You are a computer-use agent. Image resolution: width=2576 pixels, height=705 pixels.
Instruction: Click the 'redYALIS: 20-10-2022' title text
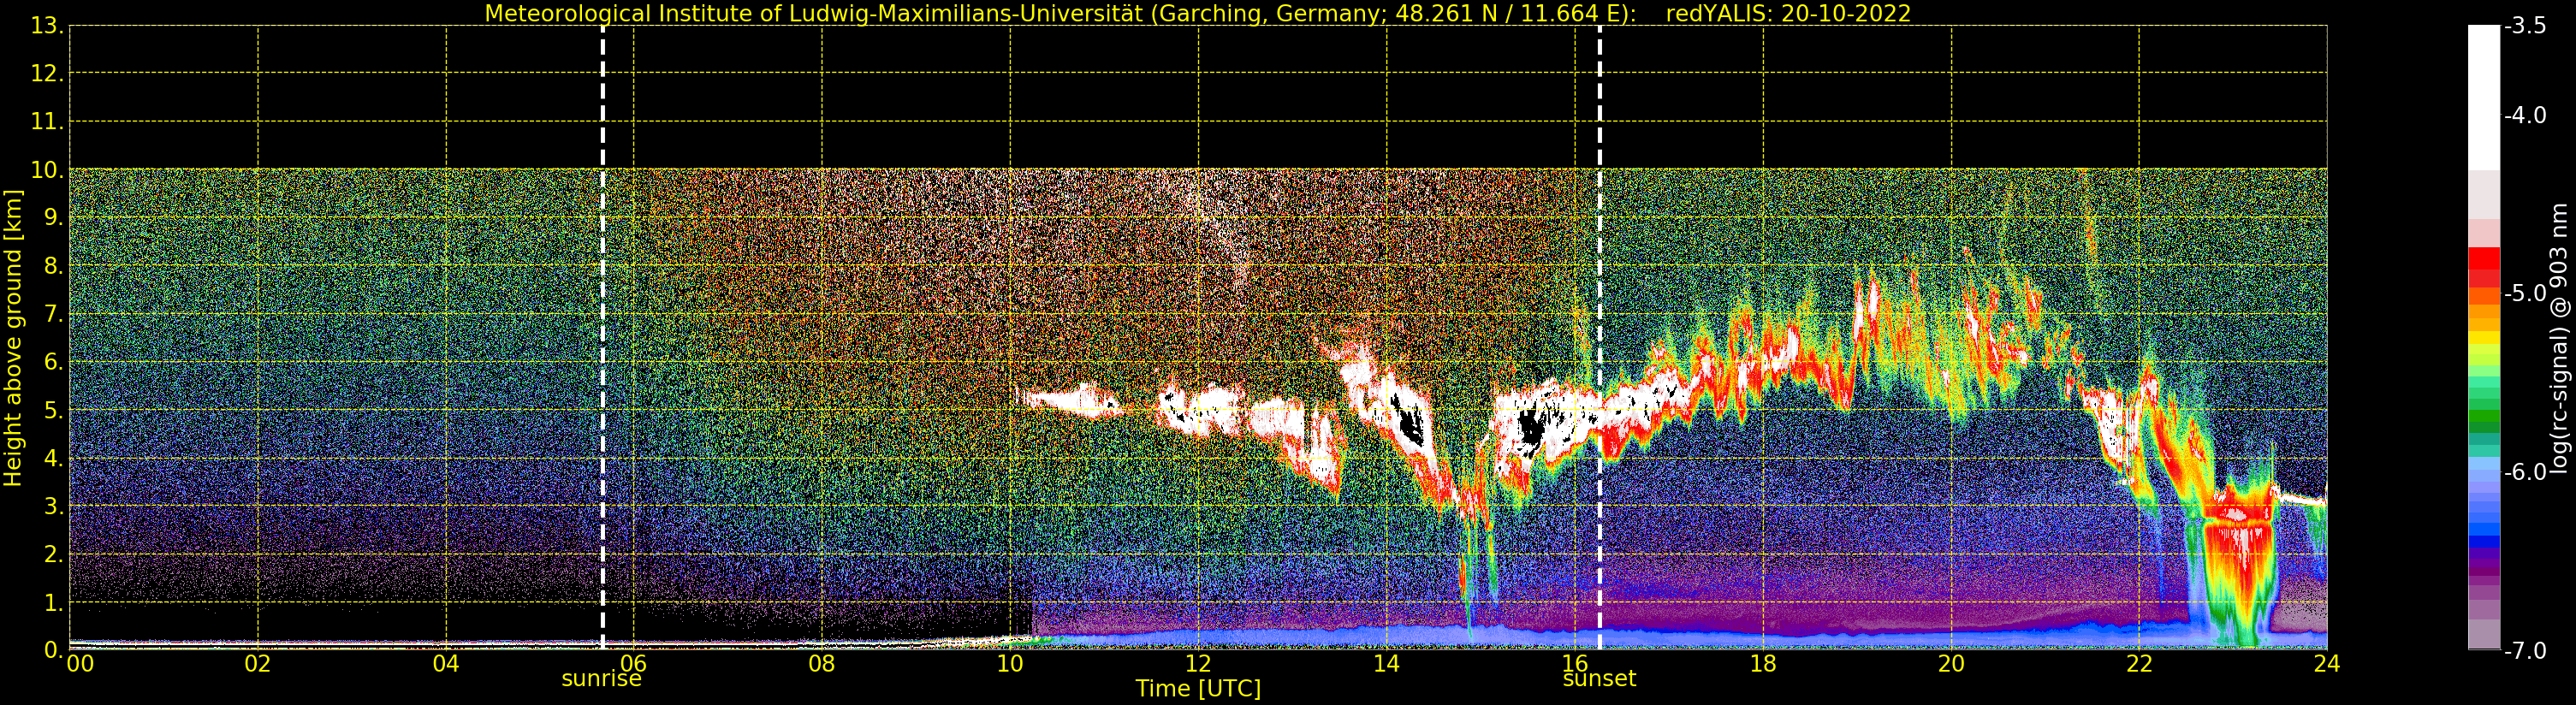coord(1789,14)
